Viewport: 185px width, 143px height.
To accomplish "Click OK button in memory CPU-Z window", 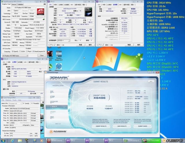I will coord(139,45).
